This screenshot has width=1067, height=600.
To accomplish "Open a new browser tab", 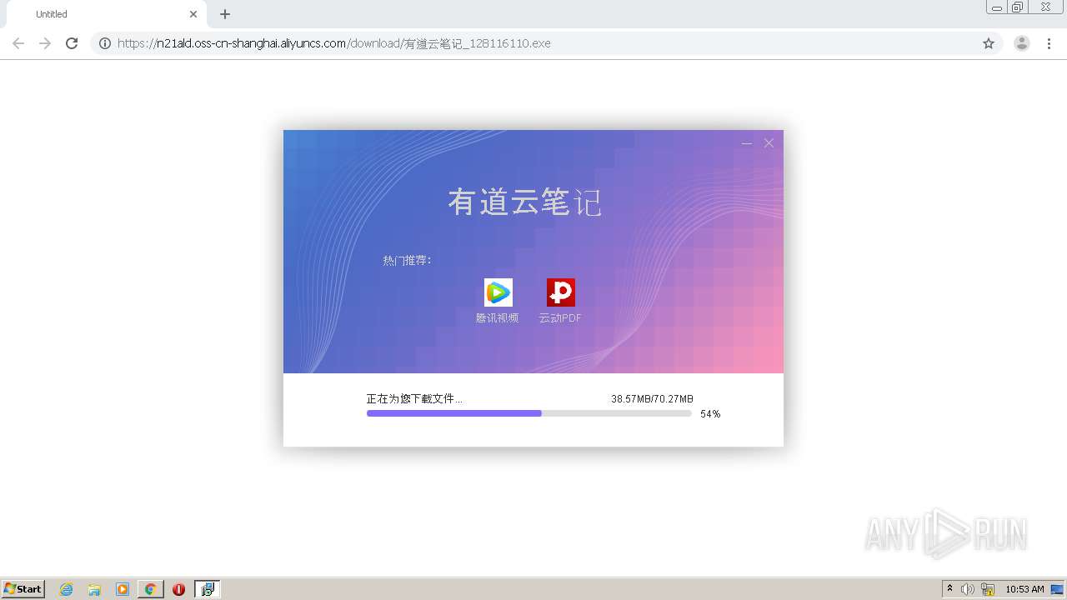I will (x=225, y=14).
